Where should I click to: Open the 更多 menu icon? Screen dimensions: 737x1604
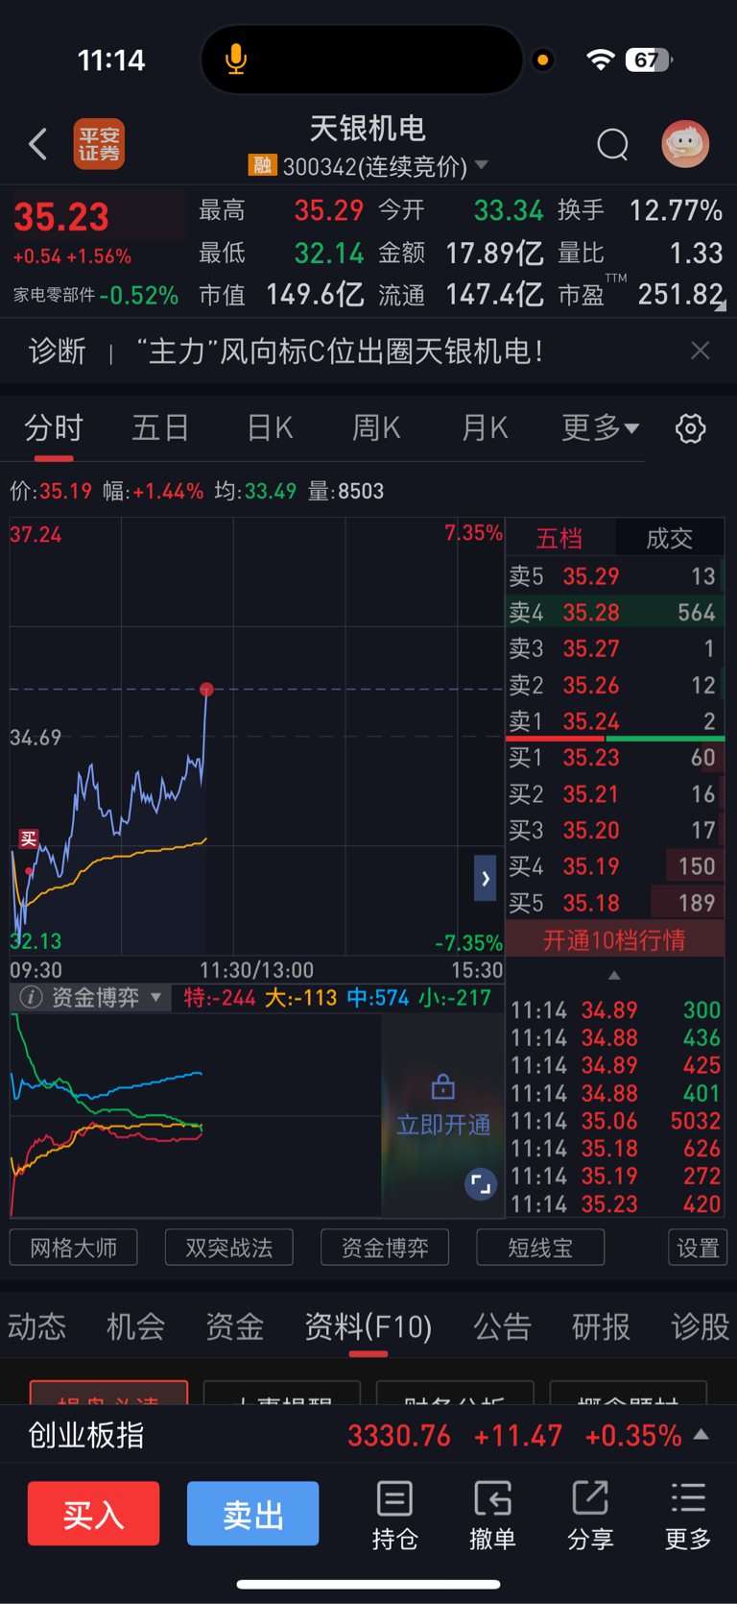tap(688, 1516)
